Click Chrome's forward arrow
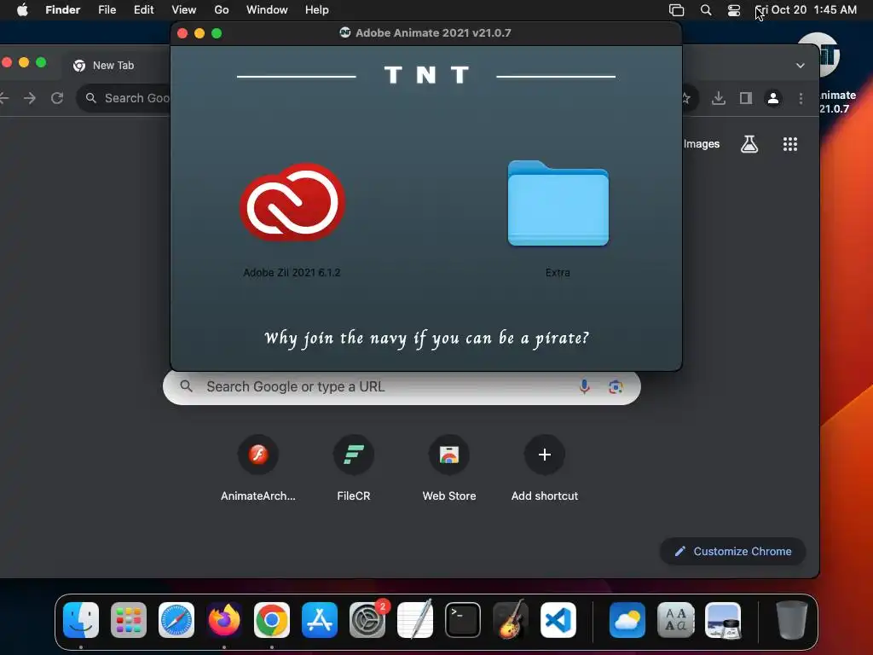 30,99
